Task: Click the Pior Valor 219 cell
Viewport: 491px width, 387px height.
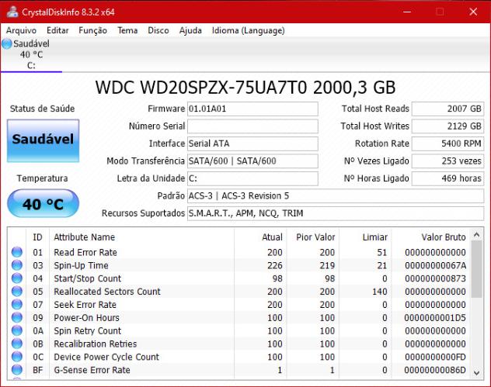Action: click(x=327, y=265)
